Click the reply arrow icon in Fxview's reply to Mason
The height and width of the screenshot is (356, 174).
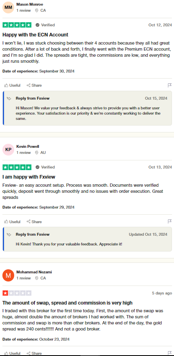[x=9, y=98]
